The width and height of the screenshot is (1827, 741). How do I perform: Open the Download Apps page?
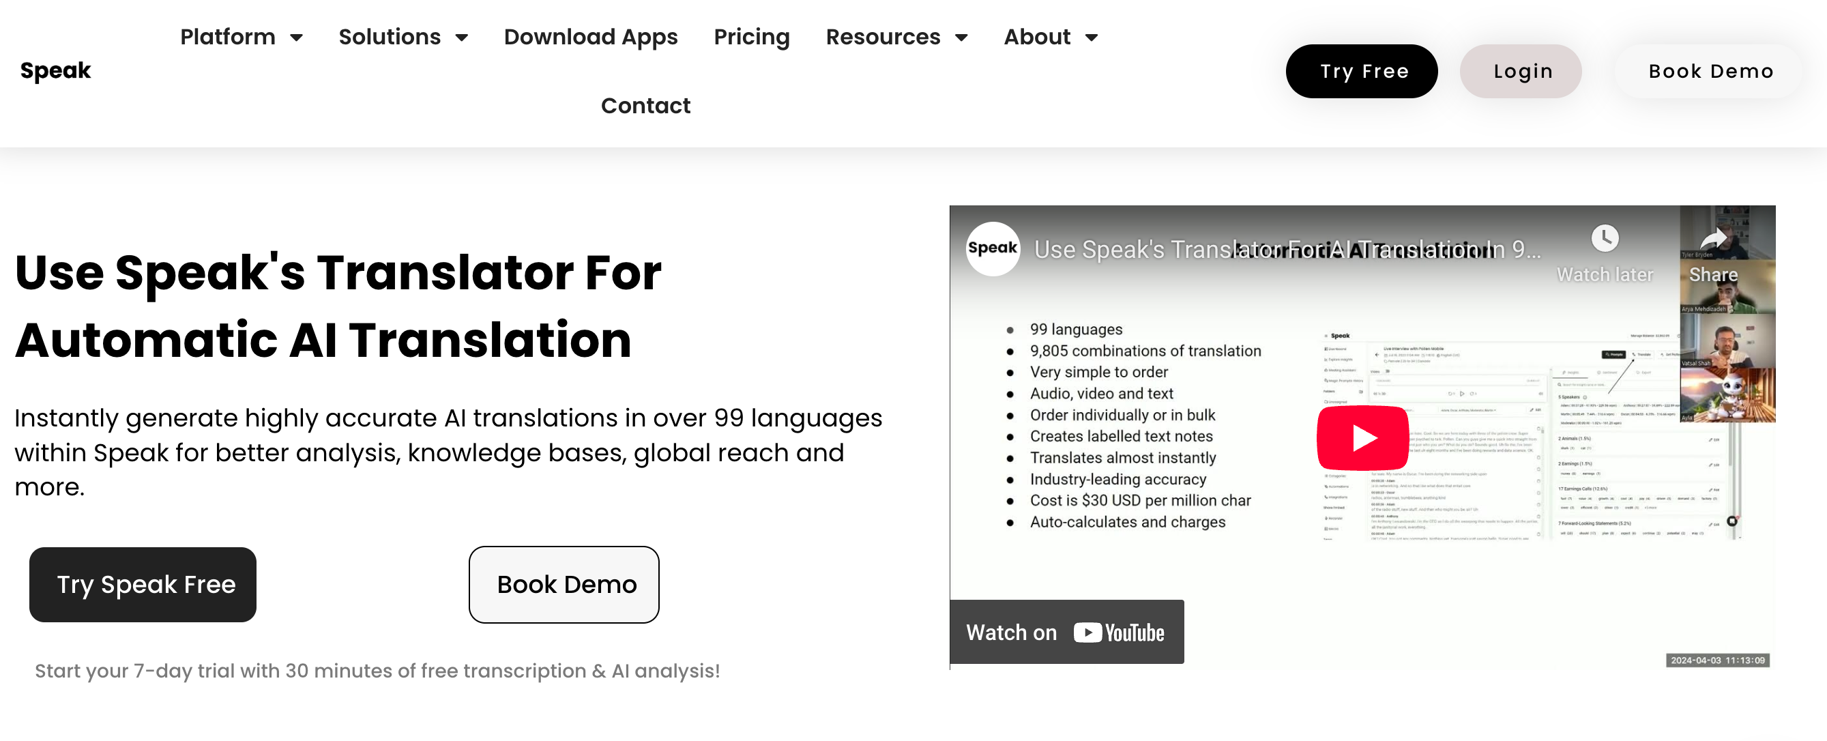point(590,37)
